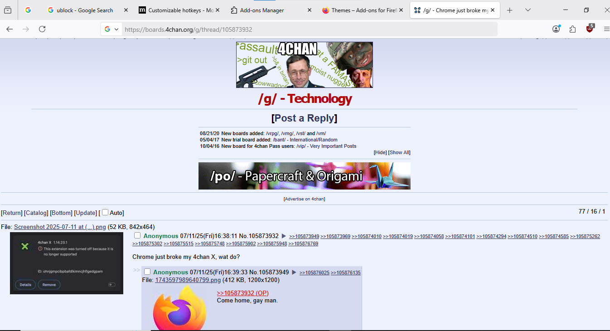Close the /g/ Chrome just broke tab
This screenshot has width=610, height=331.
point(493,10)
